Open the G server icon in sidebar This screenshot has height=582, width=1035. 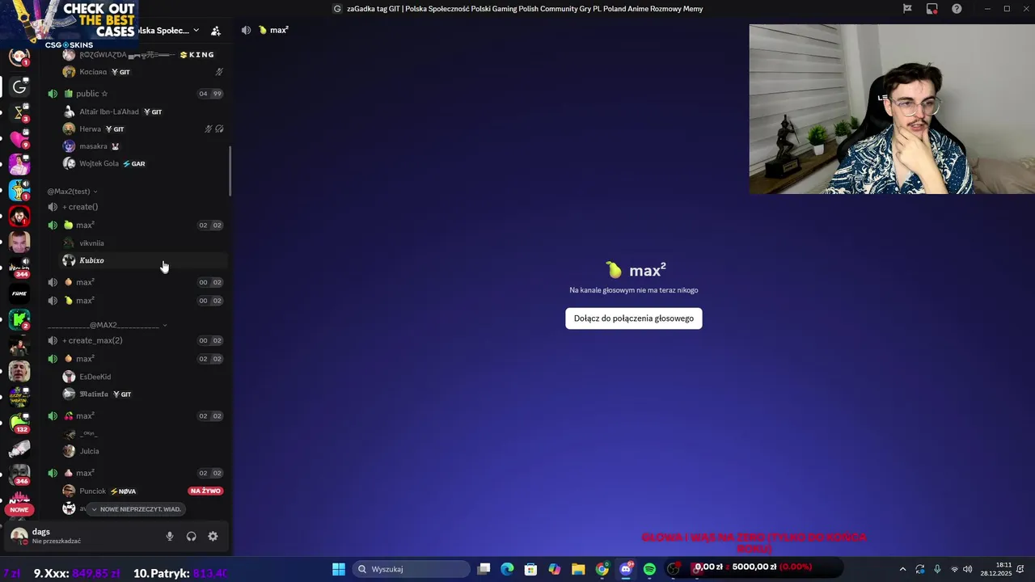click(x=19, y=86)
